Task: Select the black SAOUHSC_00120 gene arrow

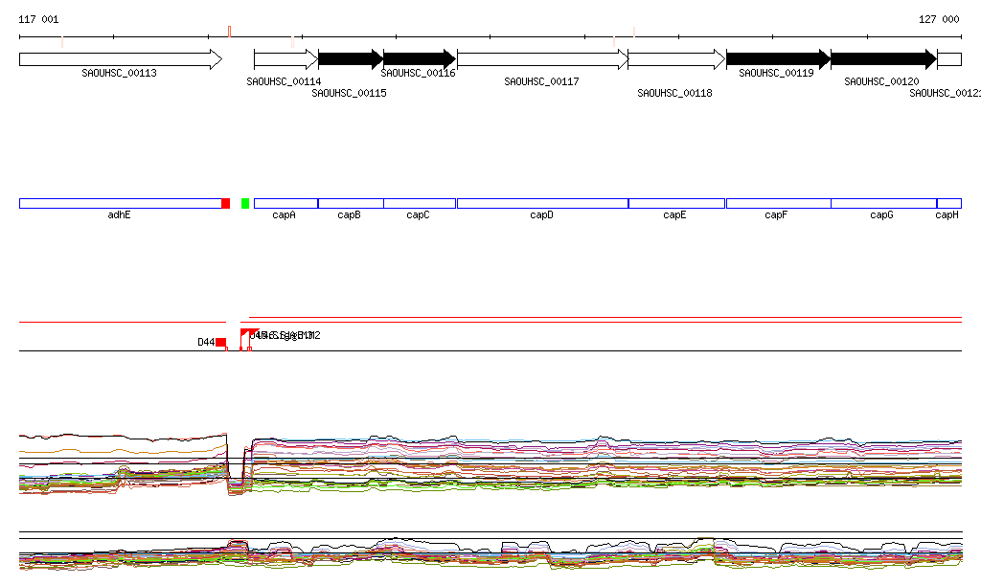Action: 882,59
